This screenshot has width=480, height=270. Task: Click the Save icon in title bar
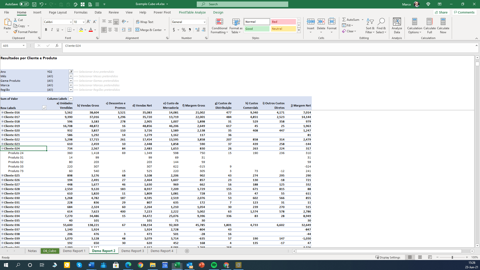point(34,4)
